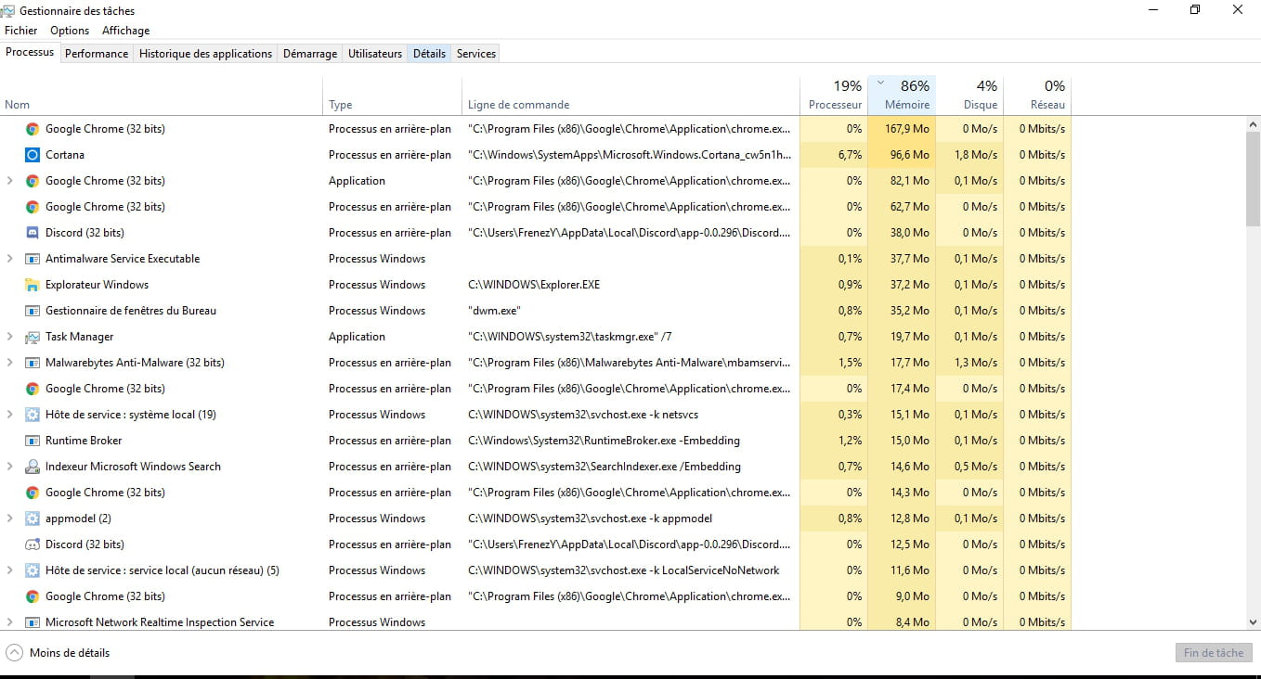Sort by the Processeur 19% column header
Viewport: 1261px width, 679px height.
click(x=834, y=96)
